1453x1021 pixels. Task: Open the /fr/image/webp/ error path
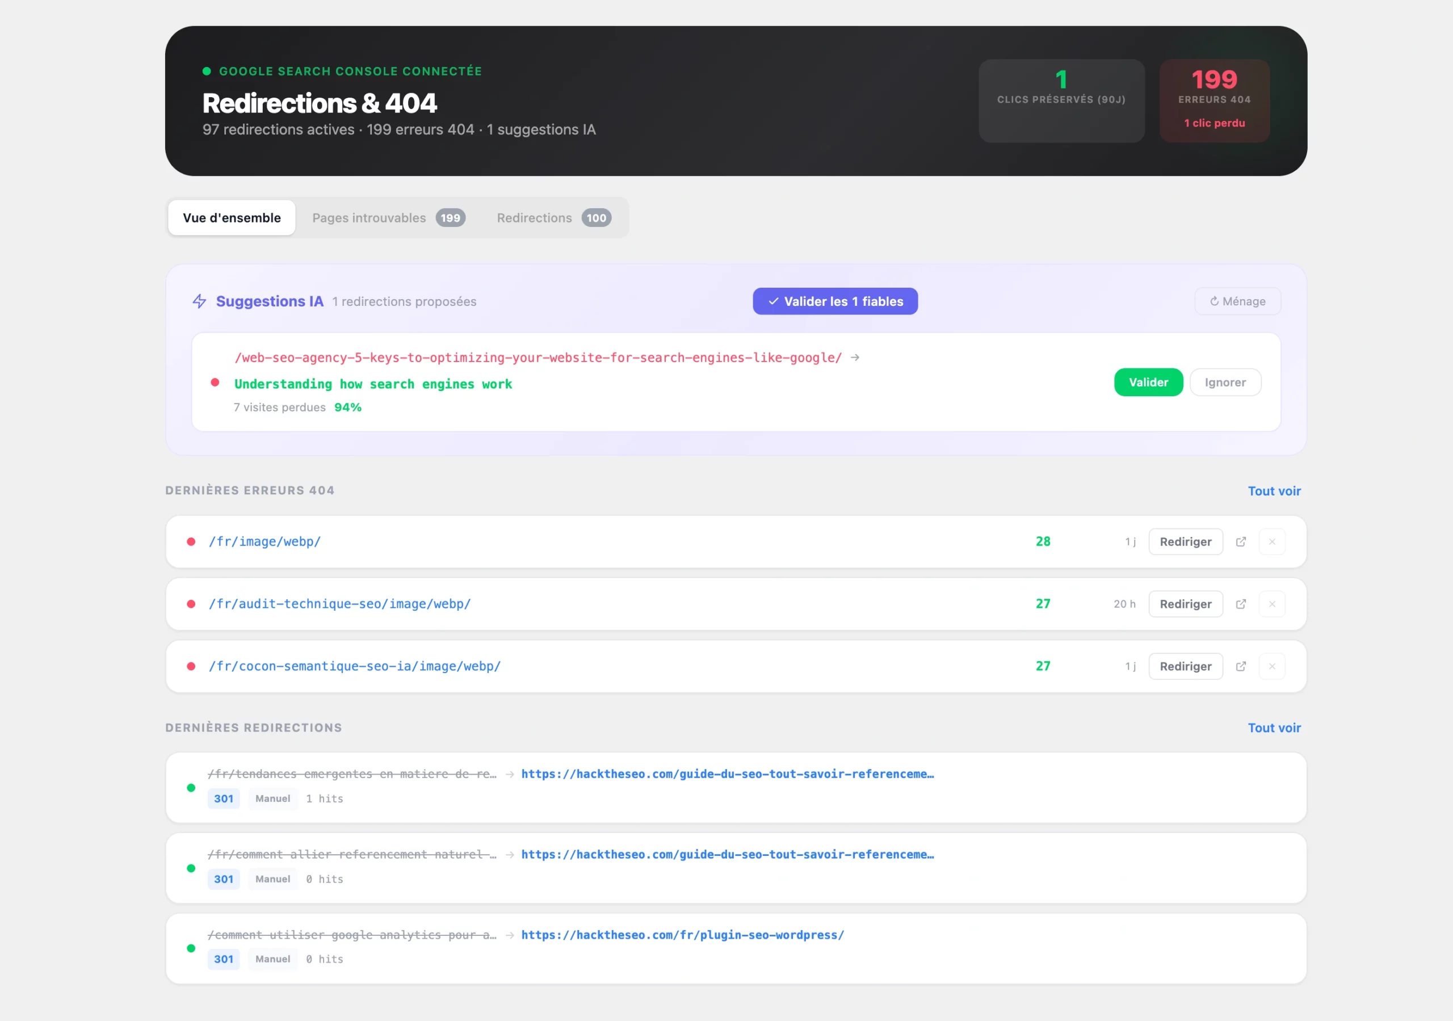click(264, 542)
